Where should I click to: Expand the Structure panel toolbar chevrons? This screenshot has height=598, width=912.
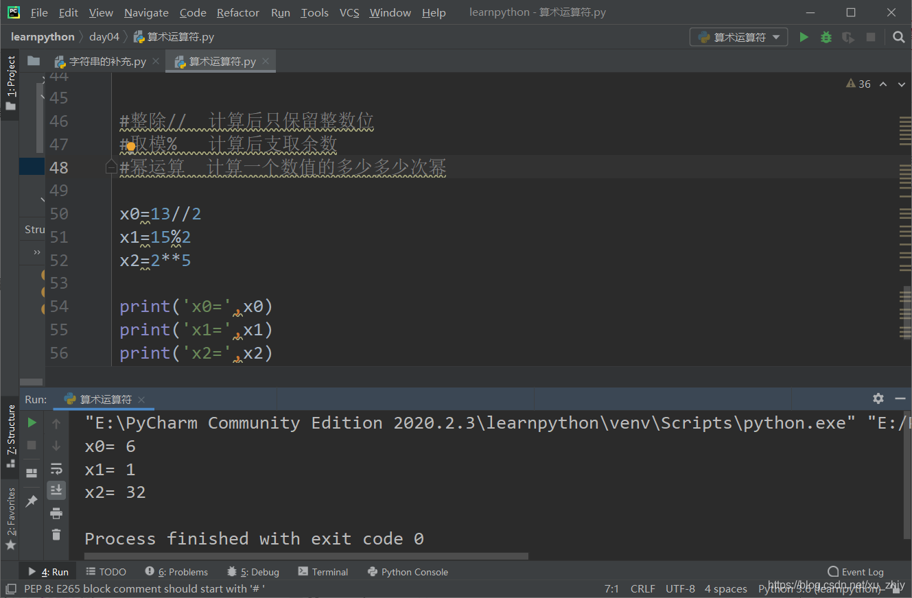point(37,252)
